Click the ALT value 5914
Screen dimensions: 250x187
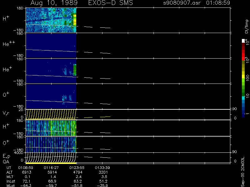point(52,172)
